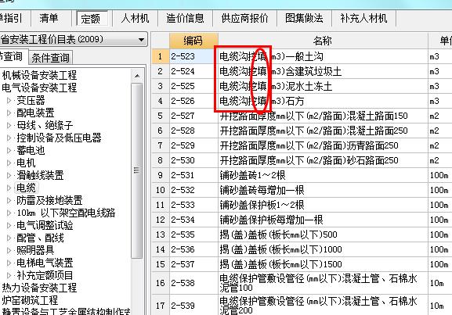Expand the 补充定额项目 node
452x315 pixels.
tap(9, 275)
